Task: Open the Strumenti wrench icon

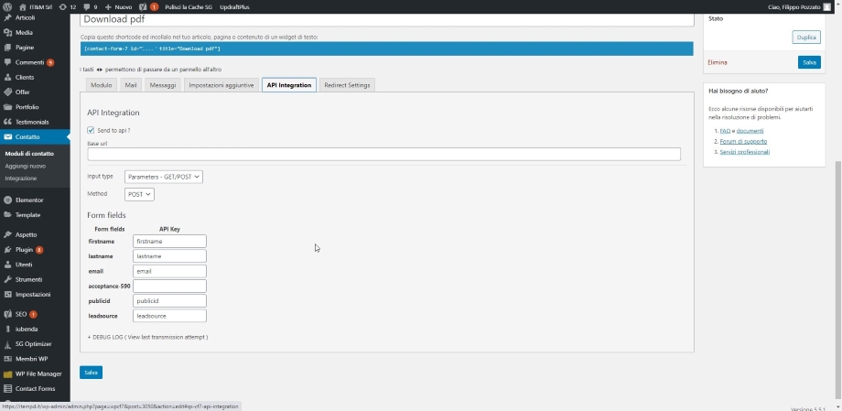Action: coord(8,279)
